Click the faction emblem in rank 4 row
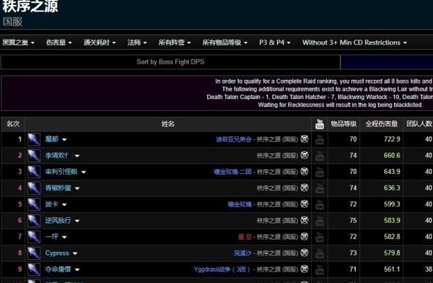Screen dimensions: 433x283 click(304, 188)
